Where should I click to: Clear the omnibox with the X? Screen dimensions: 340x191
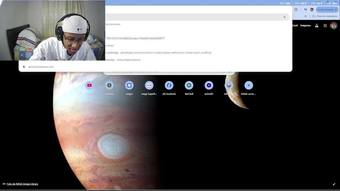click(x=284, y=17)
